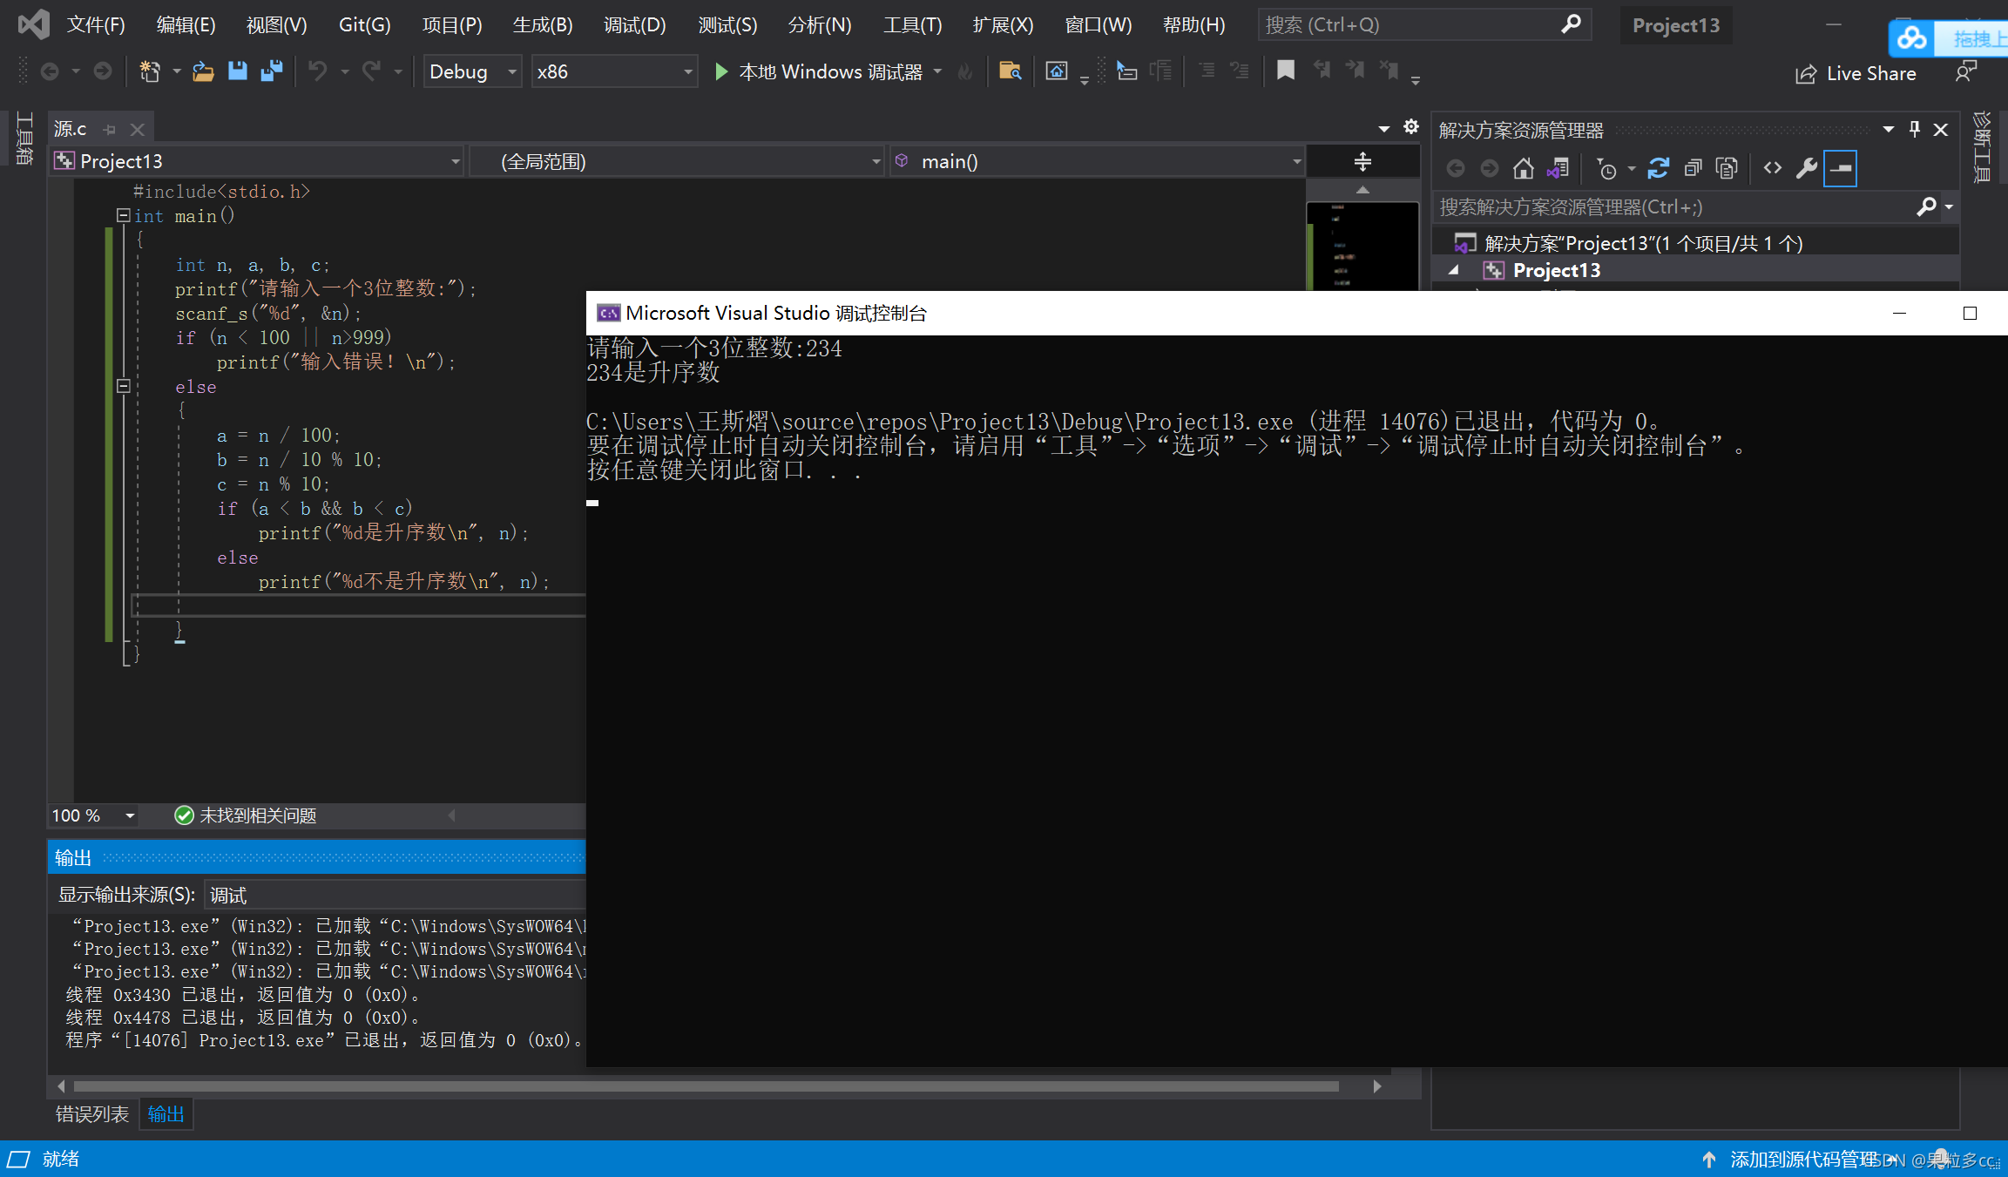
Task: Click the feedback person icon near Live Share
Action: (x=1965, y=72)
